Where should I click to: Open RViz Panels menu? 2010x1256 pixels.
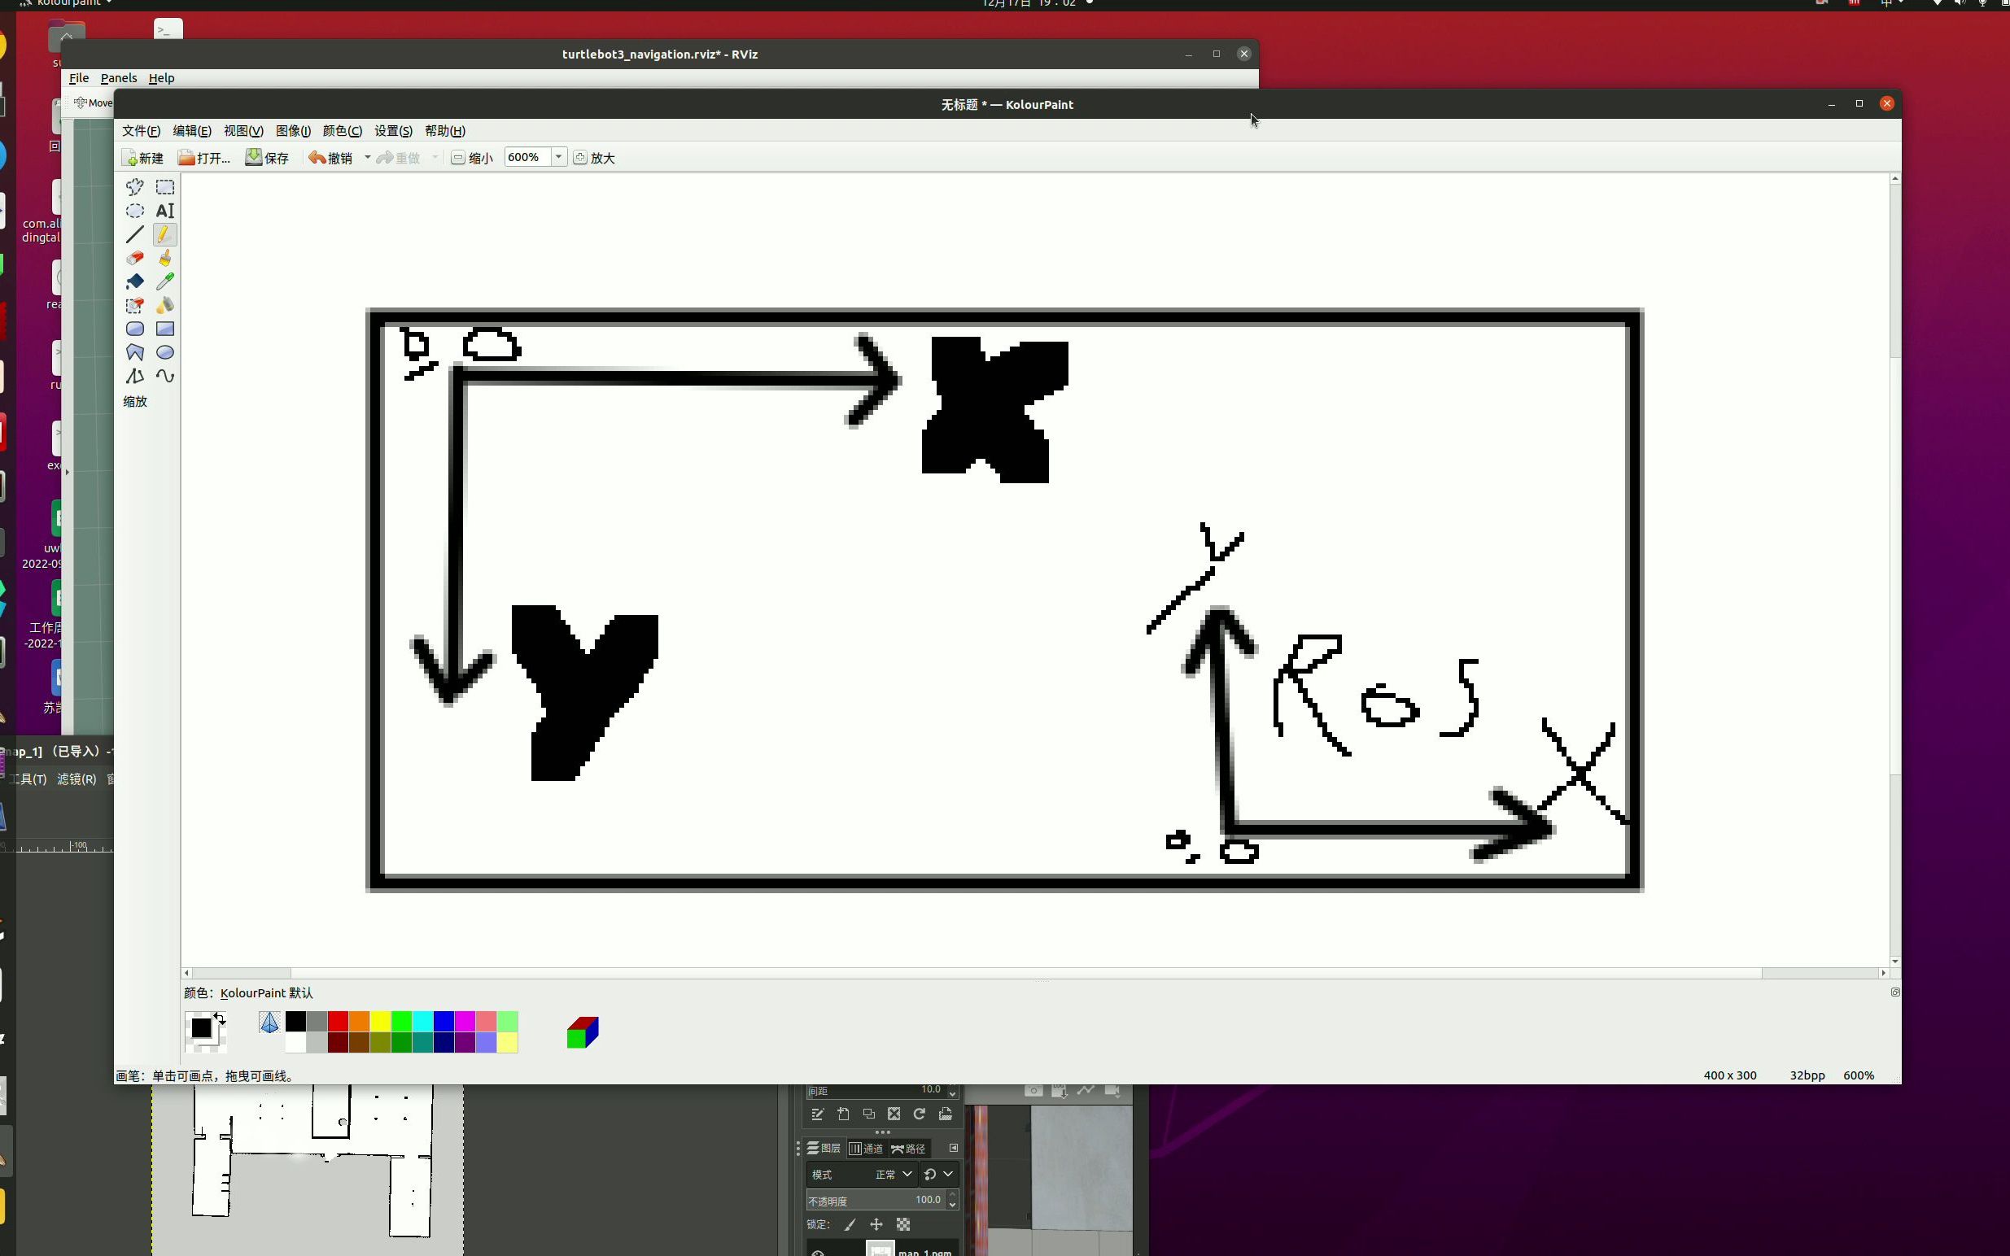tap(119, 78)
